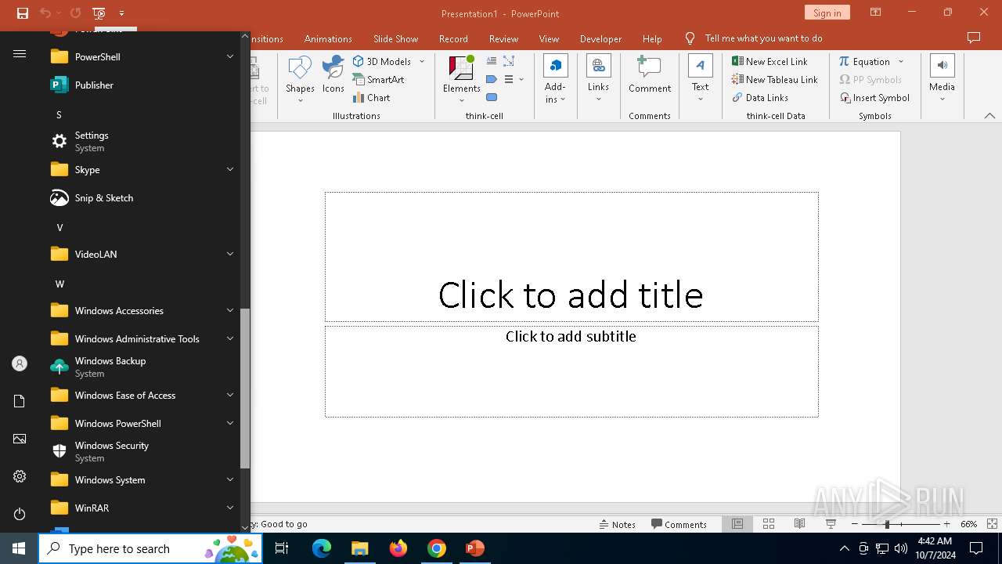Open the Help tab

[652, 38]
